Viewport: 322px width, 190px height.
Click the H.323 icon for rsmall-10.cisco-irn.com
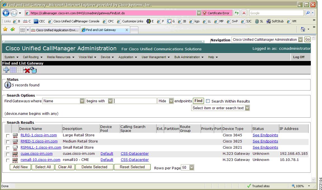tap(15, 160)
